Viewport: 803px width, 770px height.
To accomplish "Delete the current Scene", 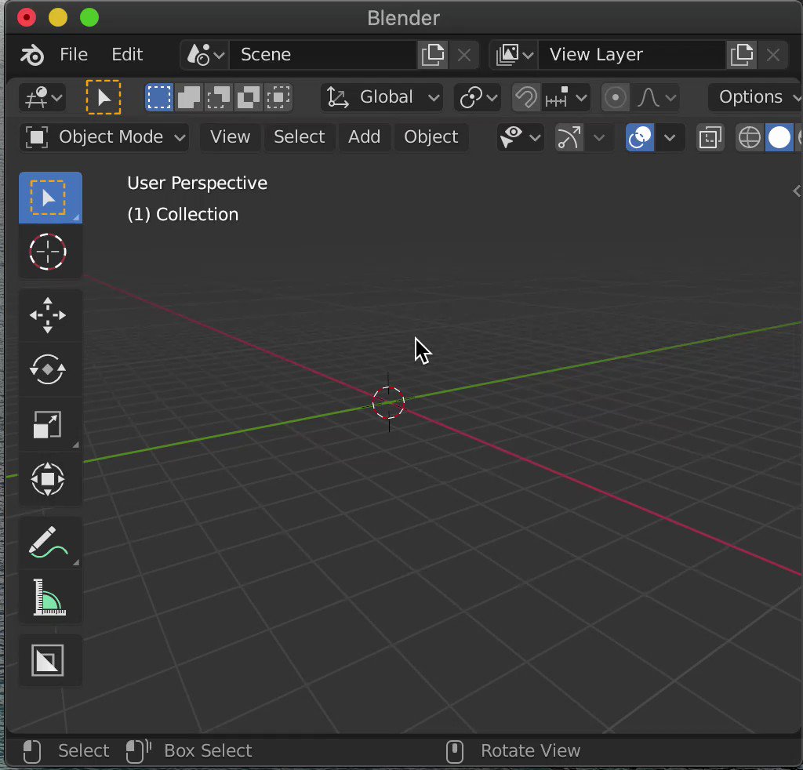I will [x=464, y=55].
